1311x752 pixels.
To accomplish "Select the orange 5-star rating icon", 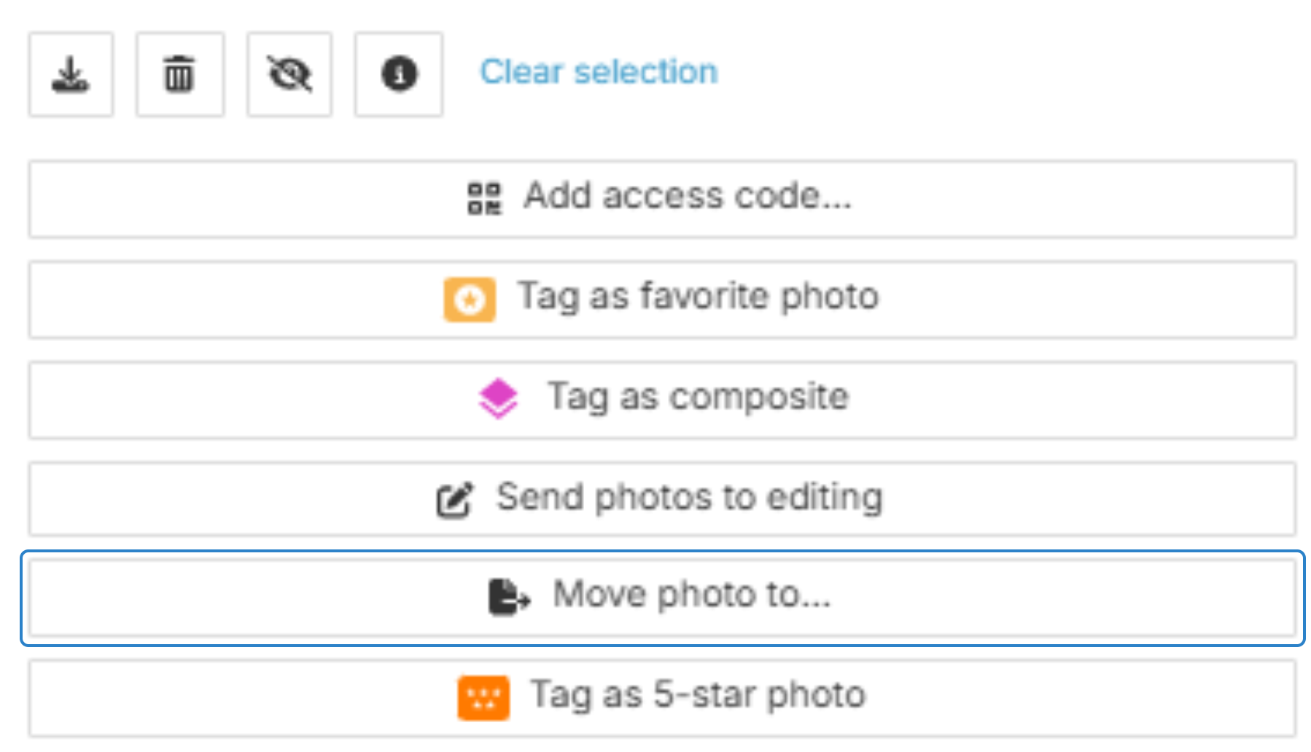I will (483, 696).
